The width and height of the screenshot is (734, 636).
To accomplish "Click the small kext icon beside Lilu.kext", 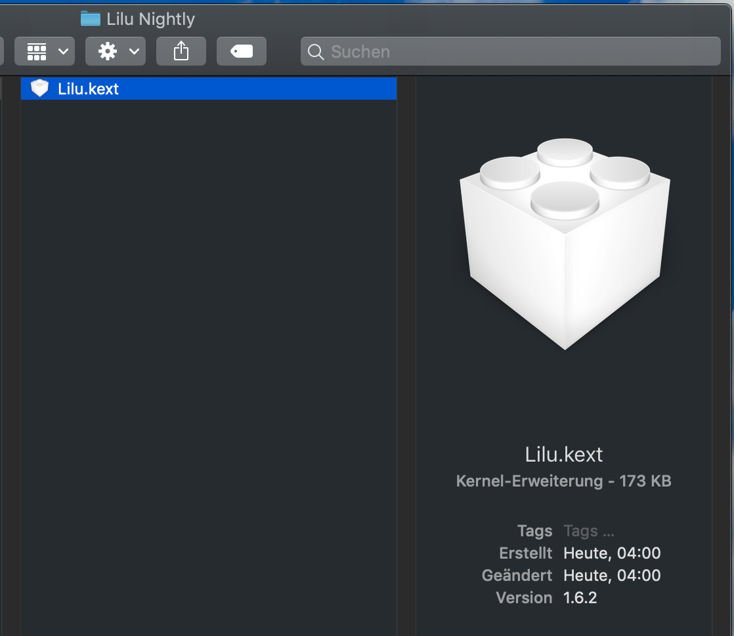I will click(x=40, y=89).
